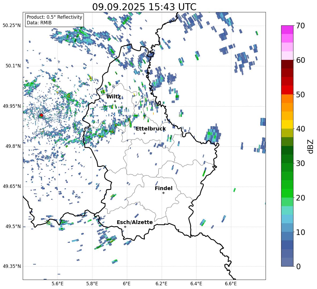
Task: Click the title timestamp 09.09.2025 15:43 UTC
Action: (144, 7)
